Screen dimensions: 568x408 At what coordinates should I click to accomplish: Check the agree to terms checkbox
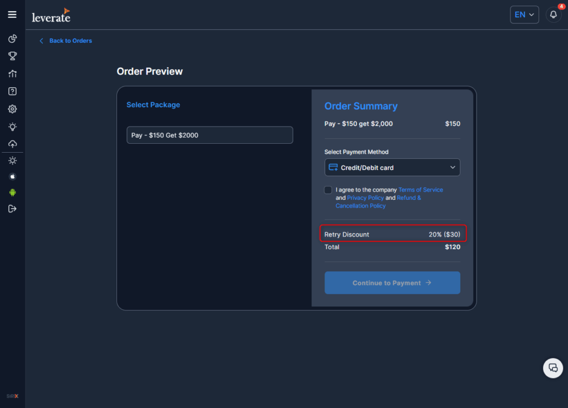(x=328, y=190)
